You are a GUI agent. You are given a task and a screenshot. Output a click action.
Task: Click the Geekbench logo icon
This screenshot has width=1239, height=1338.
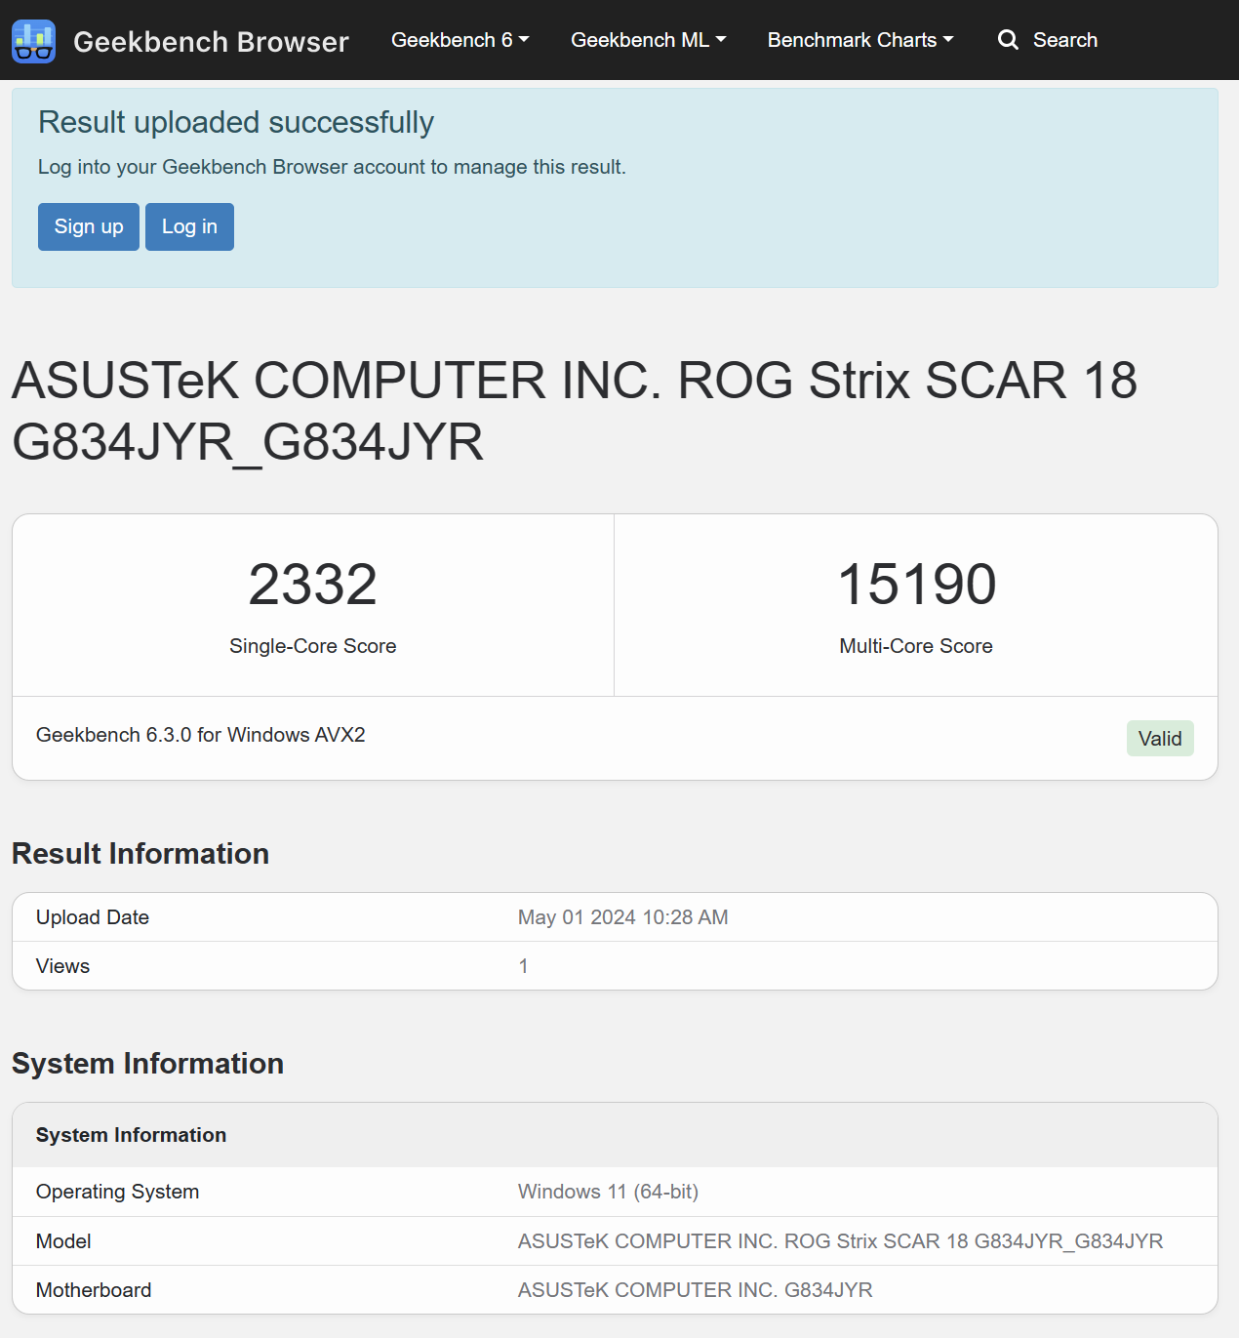pyautogui.click(x=33, y=41)
